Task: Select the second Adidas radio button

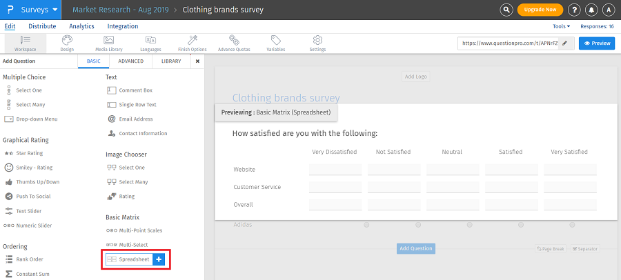Action: 418,225
